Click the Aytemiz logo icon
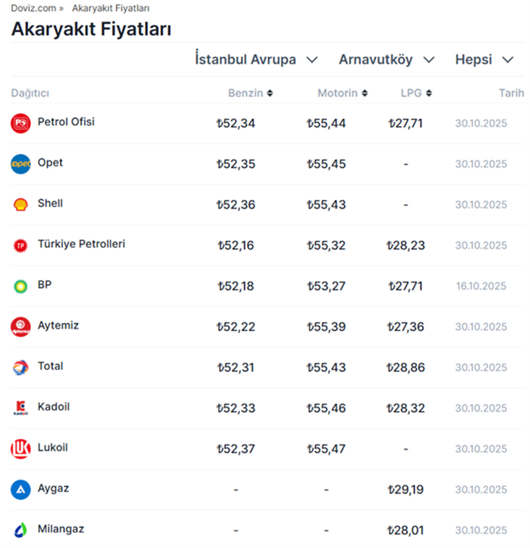The width and height of the screenshot is (530, 548). pyautogui.click(x=21, y=327)
